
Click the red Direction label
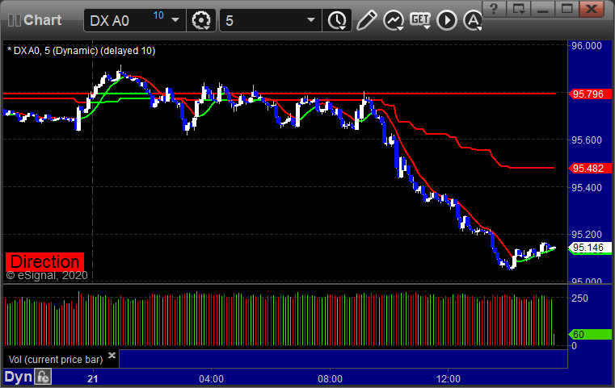point(44,261)
